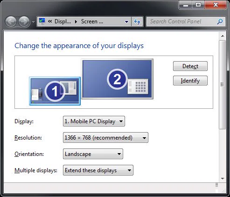Click the heading Change the appearance of your displays

click(79, 46)
